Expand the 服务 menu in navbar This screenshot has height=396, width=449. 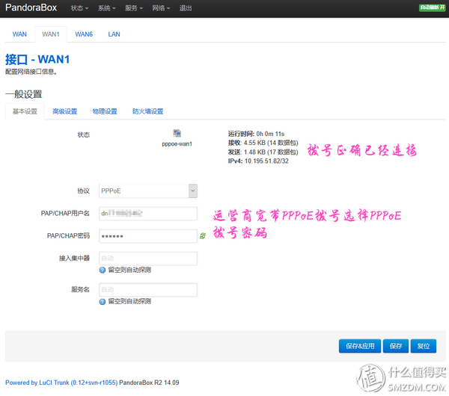coord(134,8)
